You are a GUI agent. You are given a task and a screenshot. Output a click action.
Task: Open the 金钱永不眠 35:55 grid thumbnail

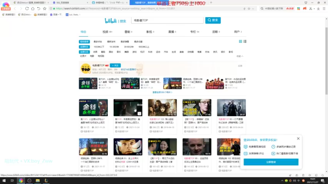pos(93,108)
